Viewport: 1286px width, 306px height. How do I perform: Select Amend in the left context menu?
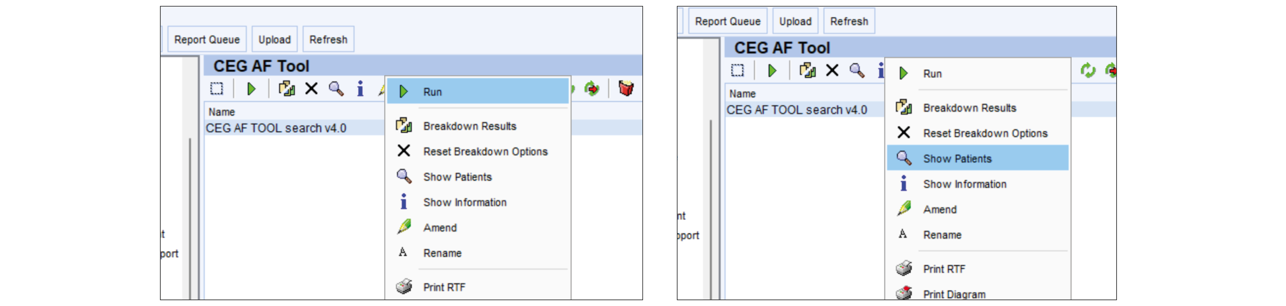tap(440, 228)
